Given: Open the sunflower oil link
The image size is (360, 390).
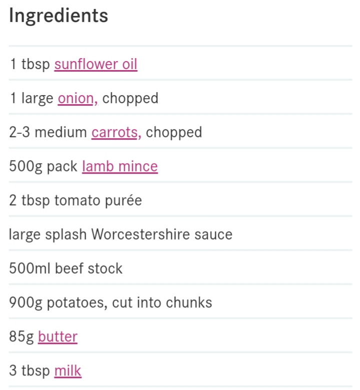Looking at the screenshot, I should click(96, 64).
